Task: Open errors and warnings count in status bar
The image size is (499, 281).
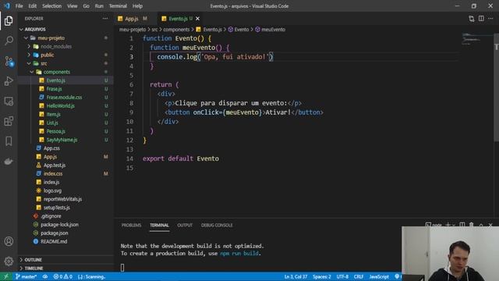Action: [62, 276]
